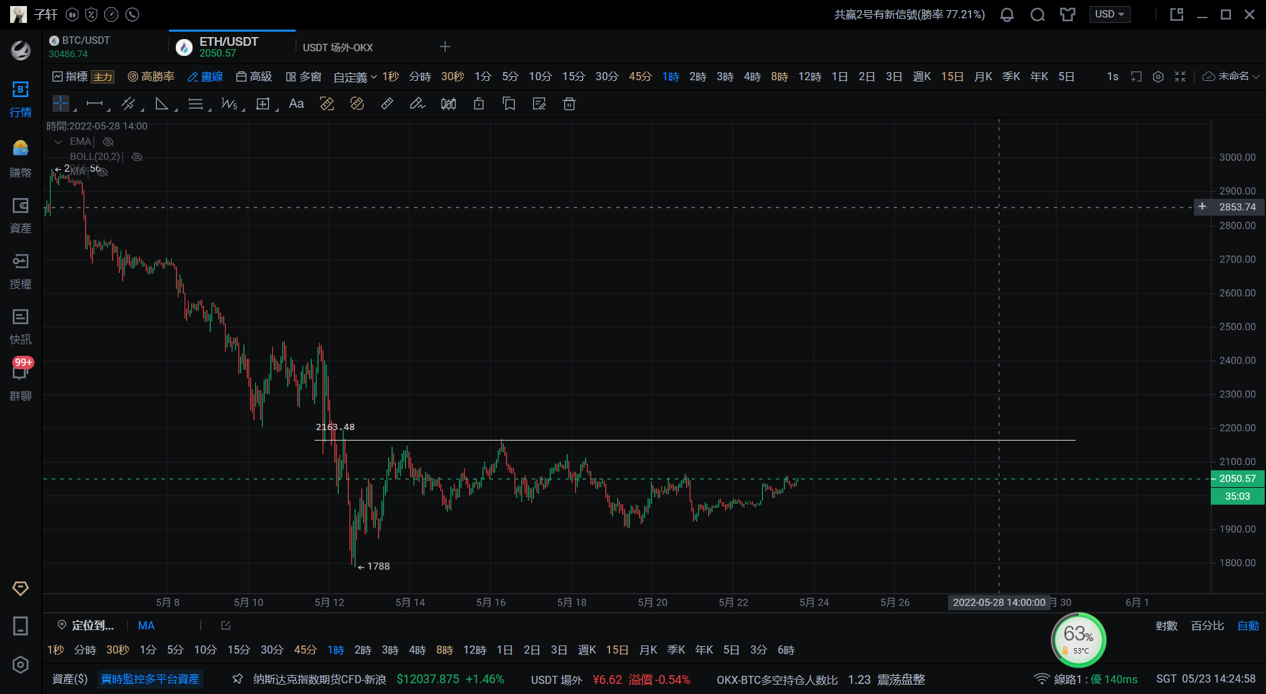This screenshot has height=694, width=1266.
Task: Pick the horizontal line segment tool
Action: [x=94, y=104]
